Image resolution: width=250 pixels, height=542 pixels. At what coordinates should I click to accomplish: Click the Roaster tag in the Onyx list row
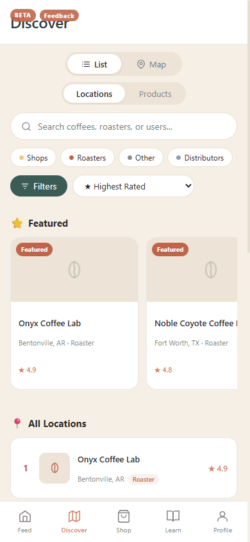tap(144, 480)
